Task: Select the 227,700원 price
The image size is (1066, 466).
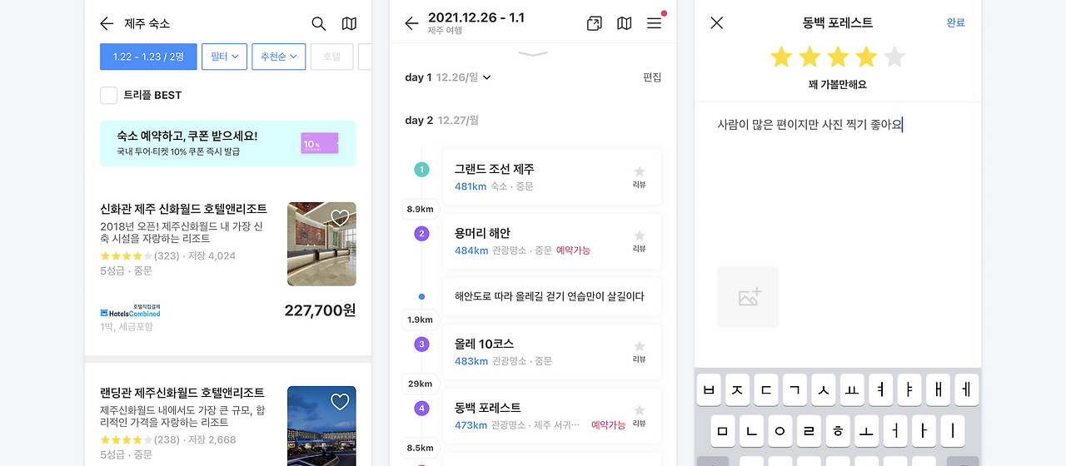Action: [x=320, y=310]
